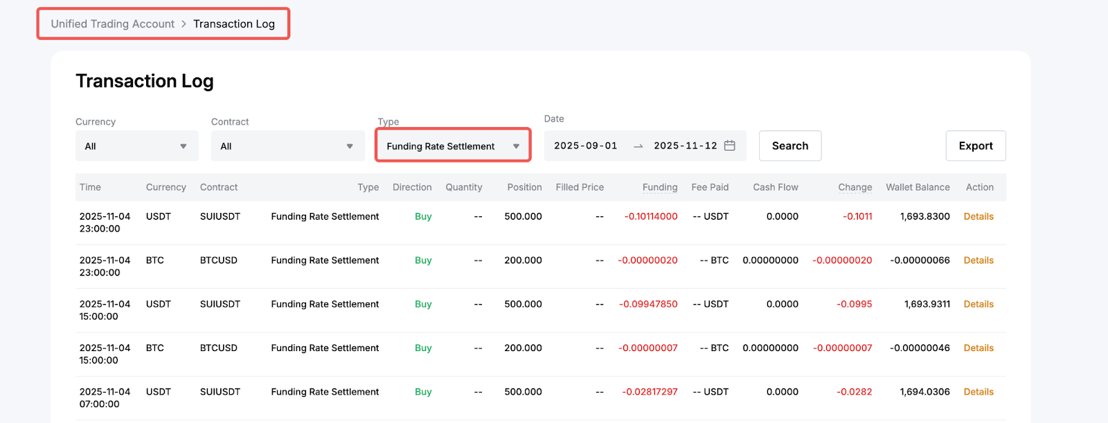Open the Funding Rate Settlement type dropdown
The width and height of the screenshot is (1108, 423).
[453, 146]
